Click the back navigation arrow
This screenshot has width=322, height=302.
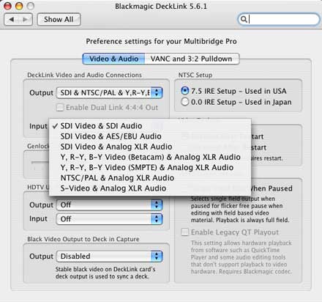coord(12,19)
